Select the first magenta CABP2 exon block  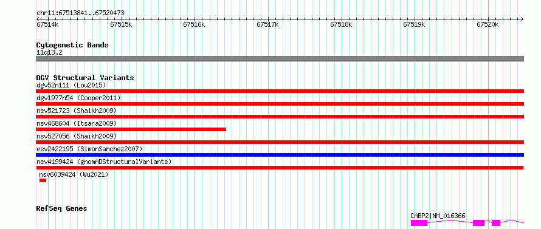(419, 223)
